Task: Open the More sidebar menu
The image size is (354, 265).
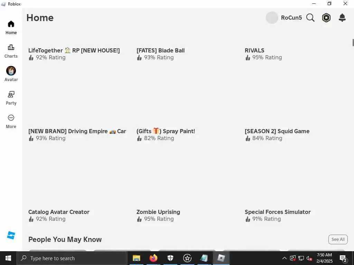Action: (11, 118)
